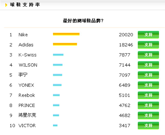This screenshot has width=165, height=135.
Task: Click the blue bar for K-Swiss
Action: [58, 55]
